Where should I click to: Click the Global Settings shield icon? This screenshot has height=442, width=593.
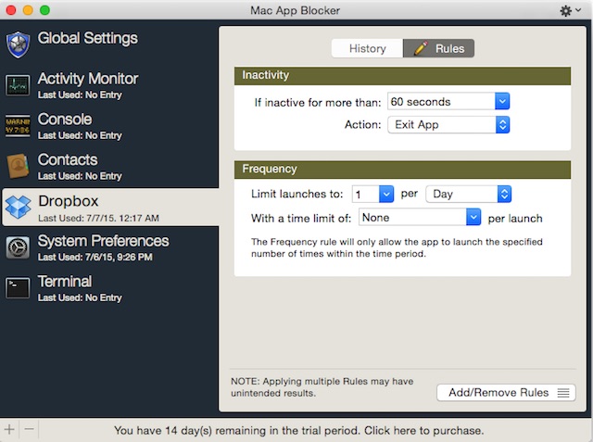pyautogui.click(x=19, y=44)
